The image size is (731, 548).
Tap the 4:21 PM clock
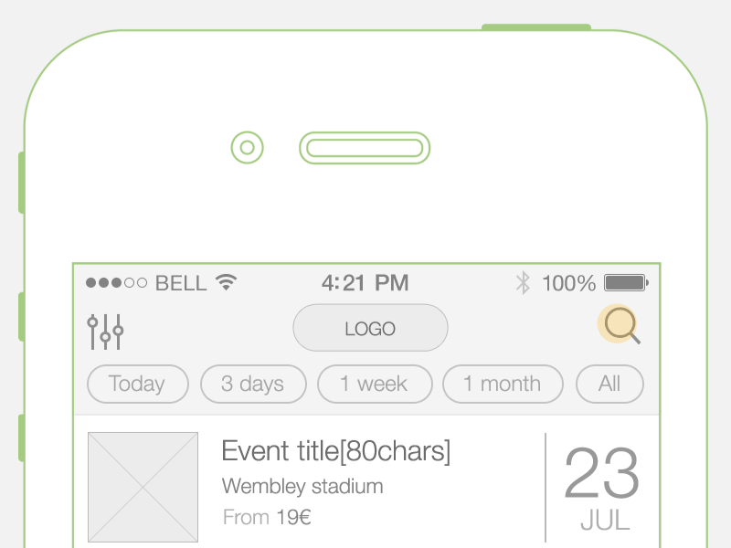pos(365,282)
